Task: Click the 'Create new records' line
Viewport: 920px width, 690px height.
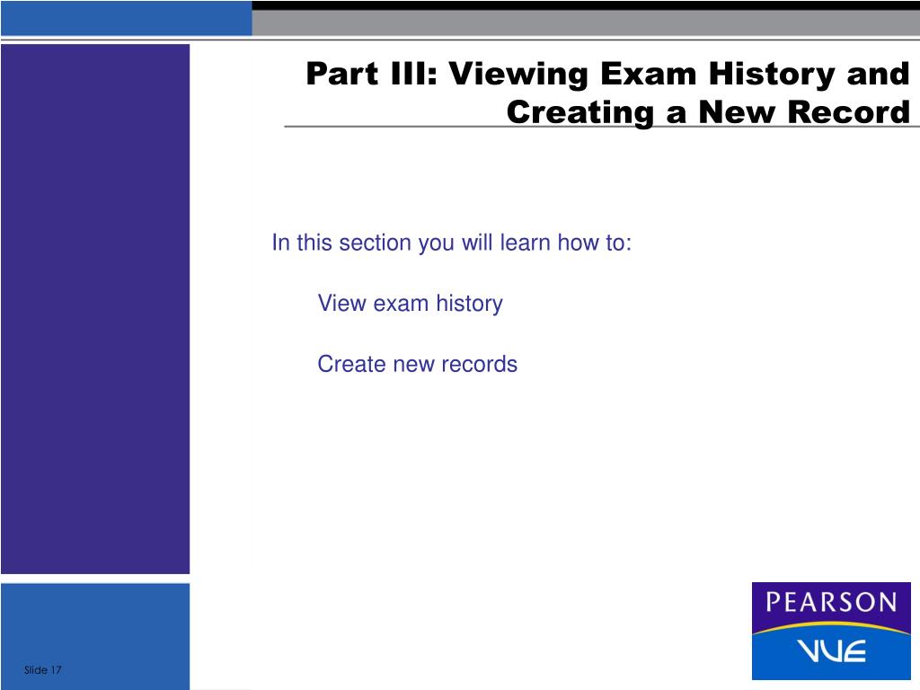Action: click(417, 364)
